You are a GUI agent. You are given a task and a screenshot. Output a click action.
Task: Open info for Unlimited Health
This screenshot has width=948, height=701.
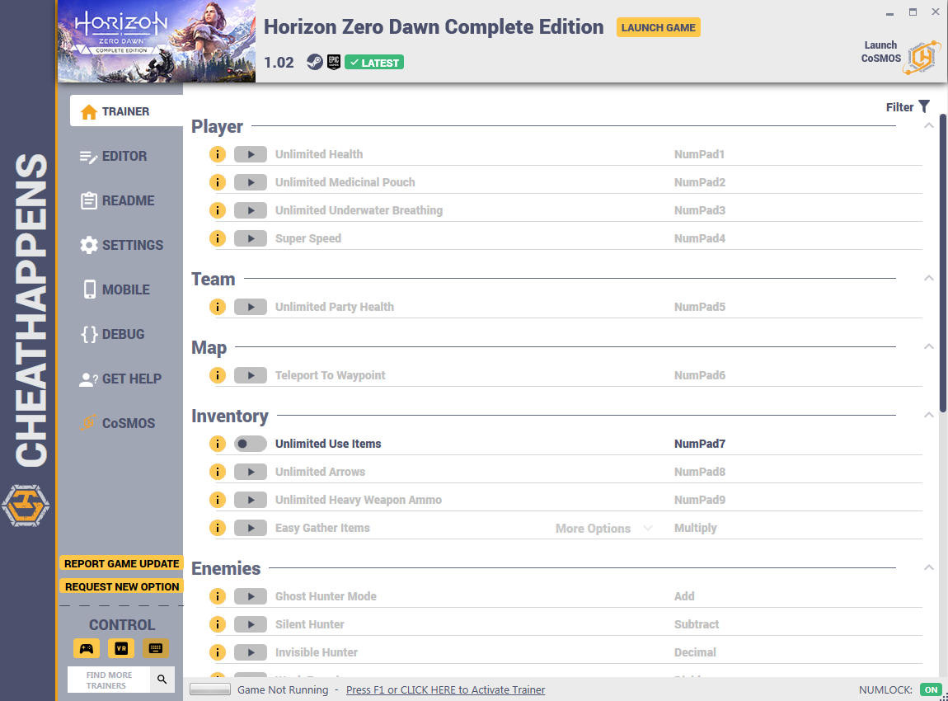tap(217, 154)
